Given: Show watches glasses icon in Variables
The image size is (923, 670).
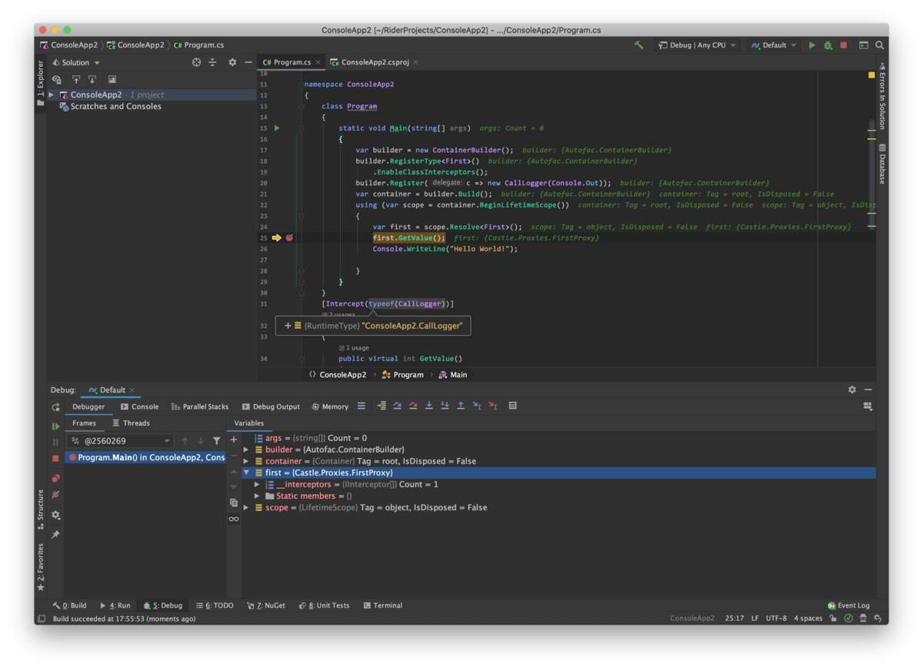Looking at the screenshot, I should pos(234,519).
